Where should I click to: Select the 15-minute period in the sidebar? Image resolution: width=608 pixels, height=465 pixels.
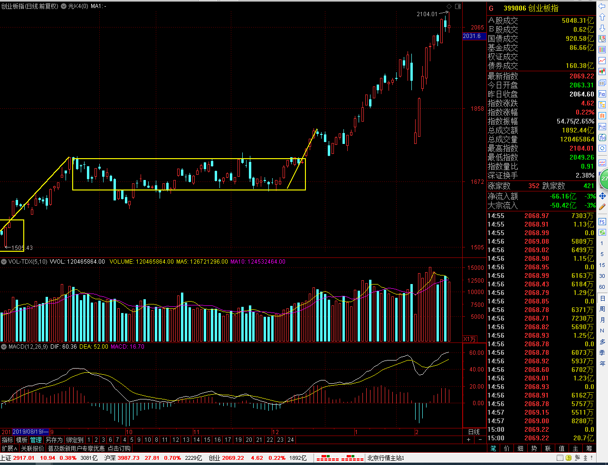tap(602, 265)
